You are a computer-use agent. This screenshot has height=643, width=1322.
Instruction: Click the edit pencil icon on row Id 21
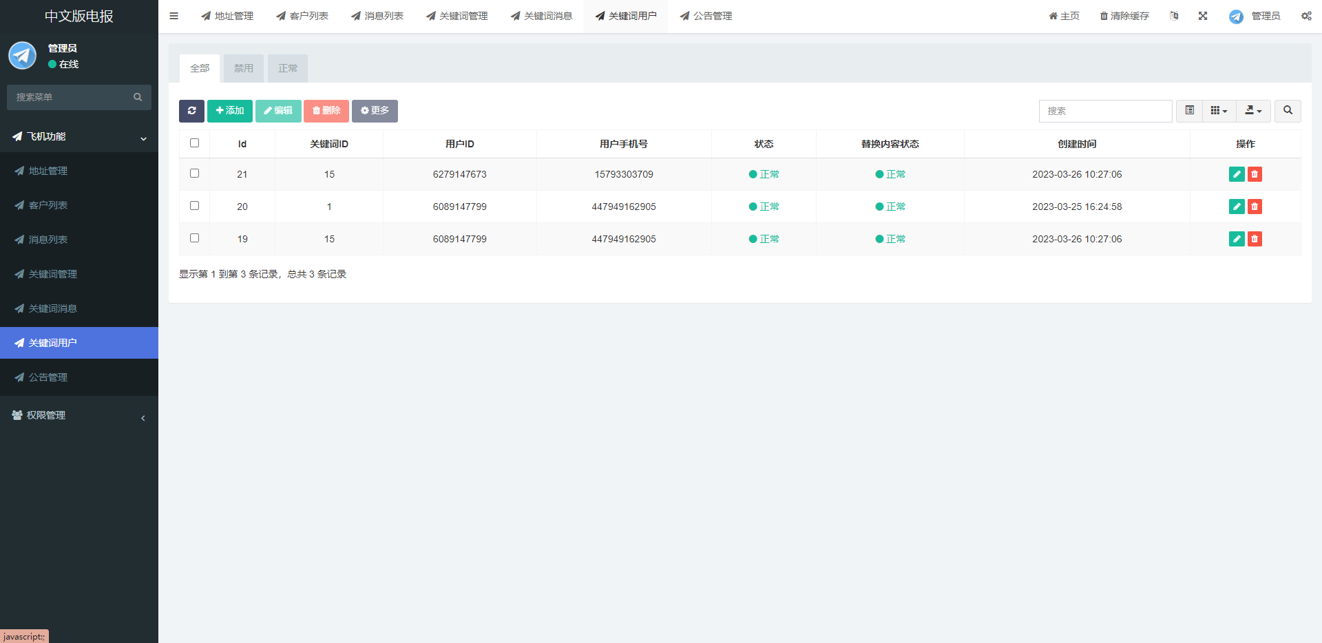(x=1237, y=174)
